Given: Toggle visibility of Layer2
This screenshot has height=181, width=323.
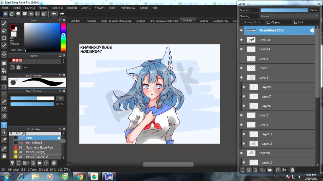Looking at the screenshot, I should (x=241, y=77).
